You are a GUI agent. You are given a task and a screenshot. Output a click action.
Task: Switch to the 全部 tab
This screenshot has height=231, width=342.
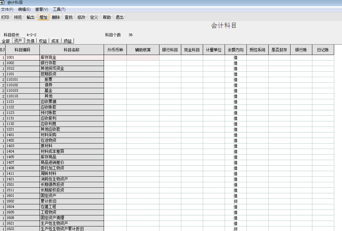[6, 41]
